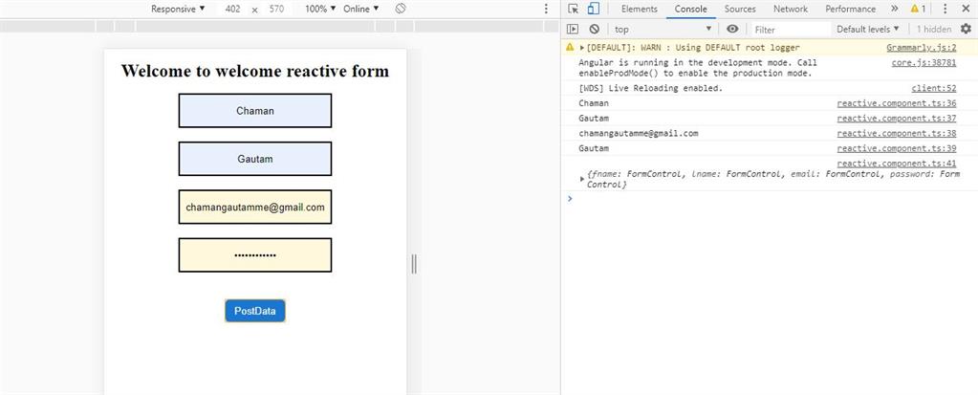Image resolution: width=978 pixels, height=395 pixels.
Task: Open the 100% zoom dropdown
Action: (320, 9)
